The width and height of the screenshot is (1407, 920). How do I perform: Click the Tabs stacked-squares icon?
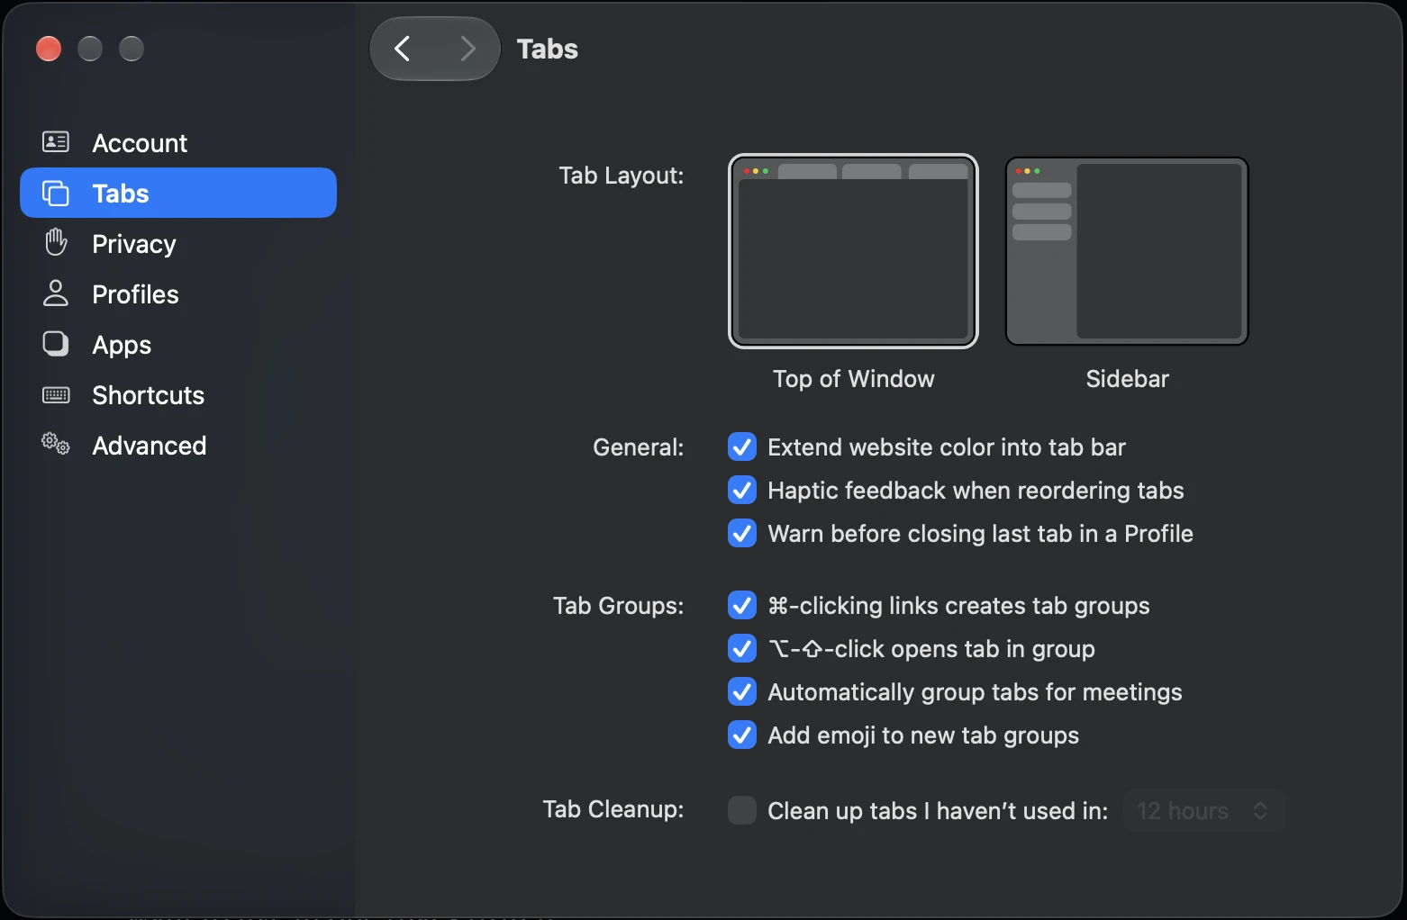pos(56,193)
